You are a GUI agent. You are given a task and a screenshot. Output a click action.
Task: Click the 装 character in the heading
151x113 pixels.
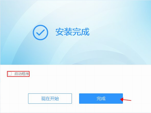point(68,32)
